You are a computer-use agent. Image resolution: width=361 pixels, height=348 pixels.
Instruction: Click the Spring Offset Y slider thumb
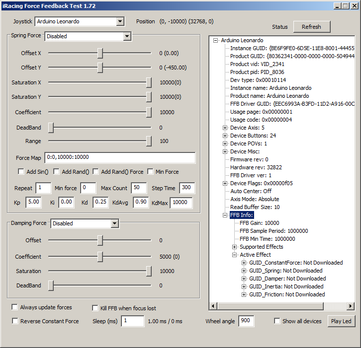(x=100, y=68)
